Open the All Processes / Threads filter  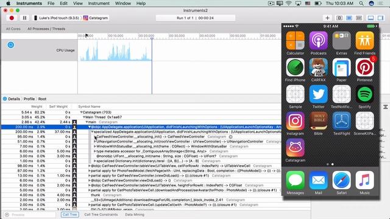(46, 29)
